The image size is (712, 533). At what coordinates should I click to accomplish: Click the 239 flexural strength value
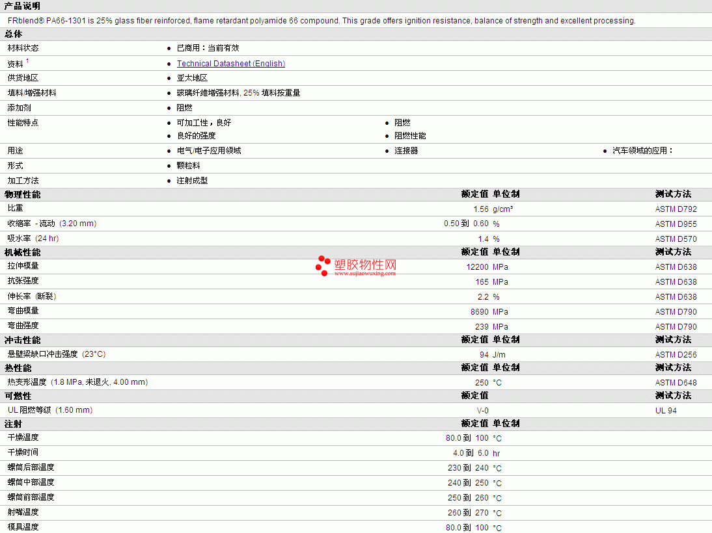pyautogui.click(x=482, y=327)
